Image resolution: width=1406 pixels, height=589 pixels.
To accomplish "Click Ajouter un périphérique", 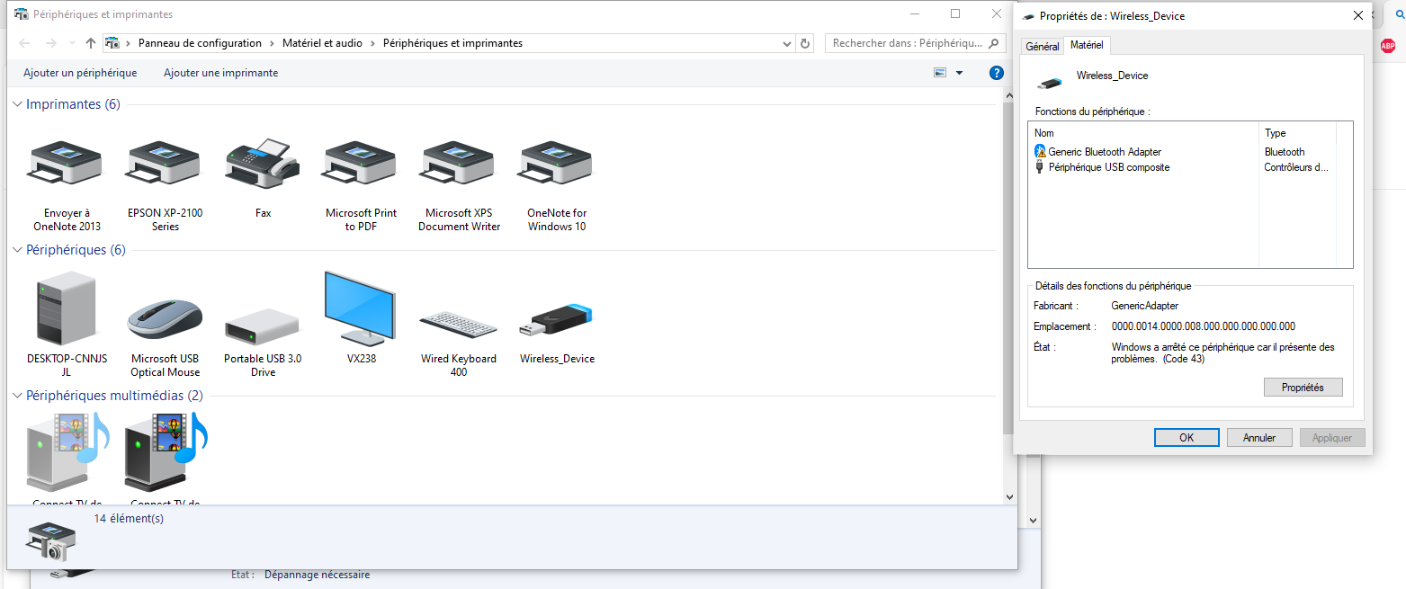I will pyautogui.click(x=80, y=73).
